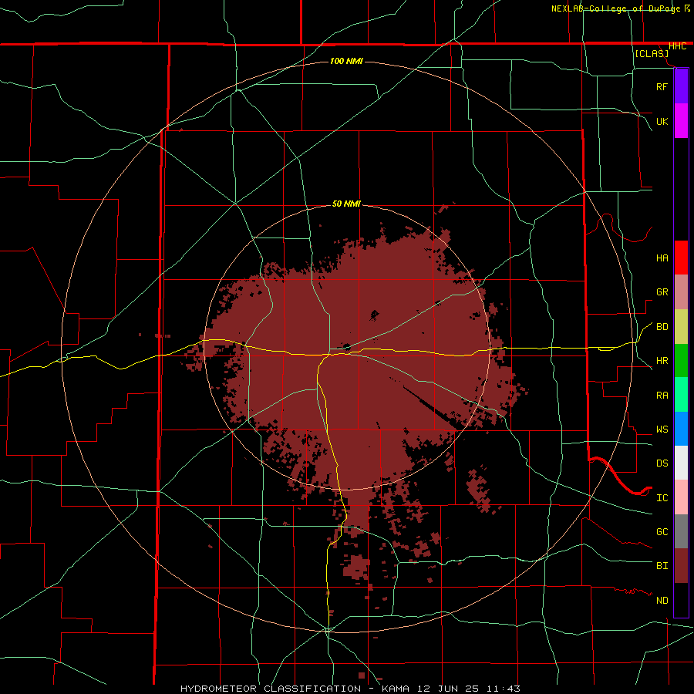Click the 50 NMI range ring label
Image resolution: width=694 pixels, height=694 pixels.
346,204
